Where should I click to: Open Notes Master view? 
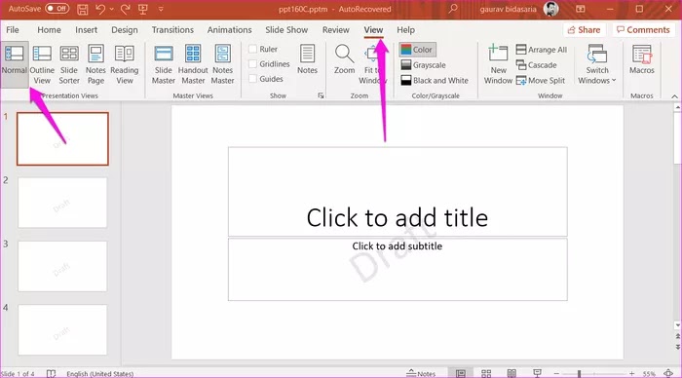[x=223, y=64]
